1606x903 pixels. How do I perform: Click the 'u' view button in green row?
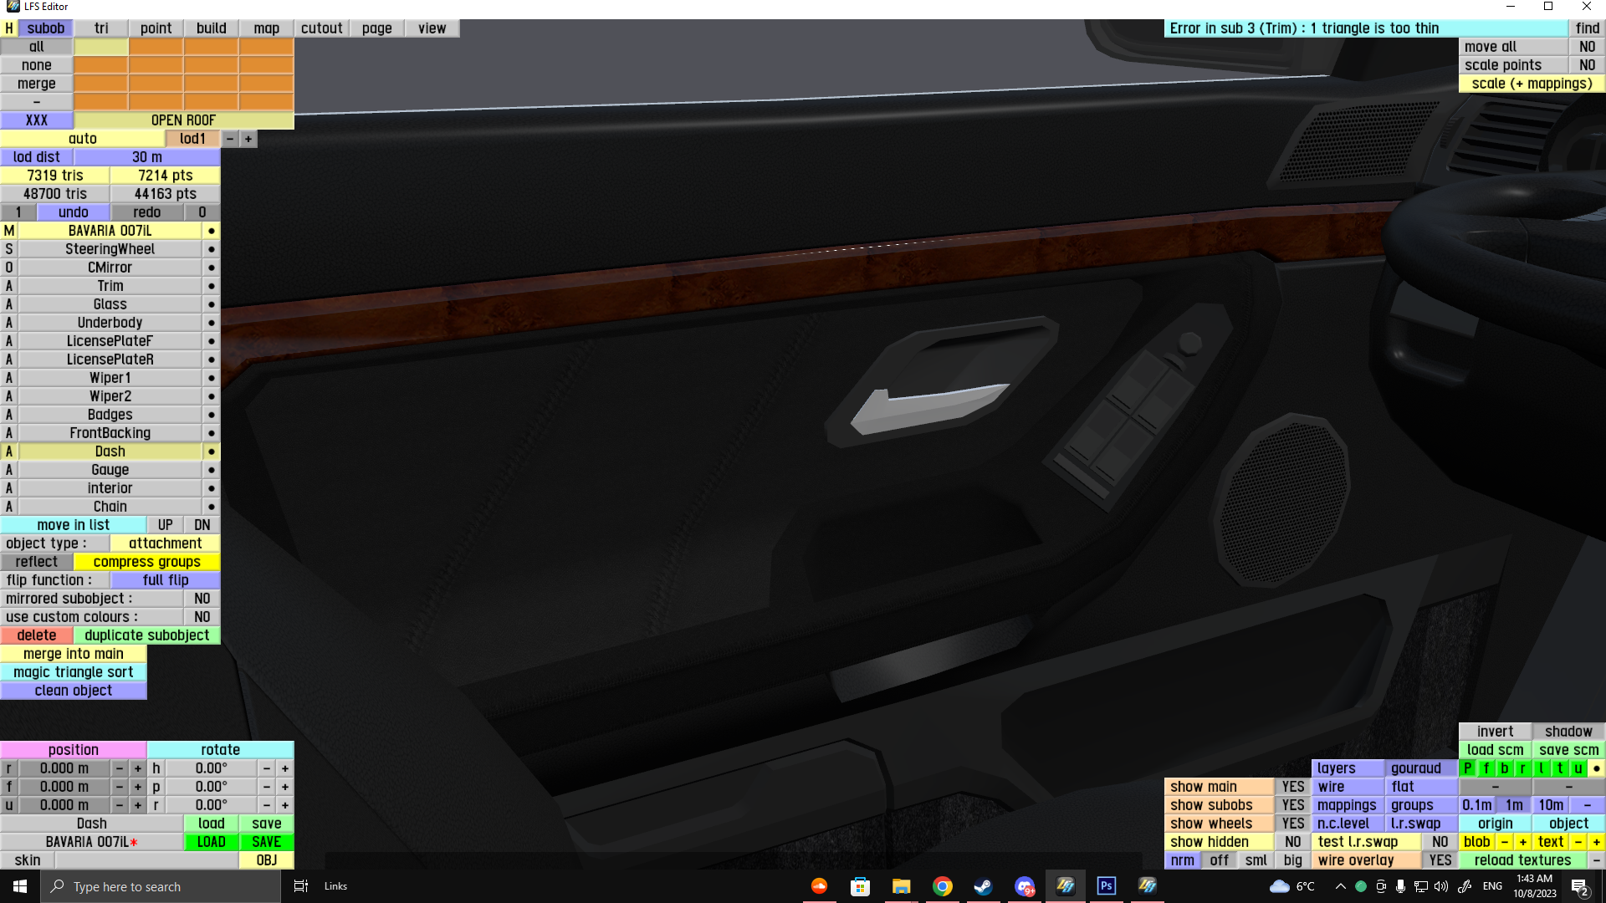pyautogui.click(x=1578, y=768)
